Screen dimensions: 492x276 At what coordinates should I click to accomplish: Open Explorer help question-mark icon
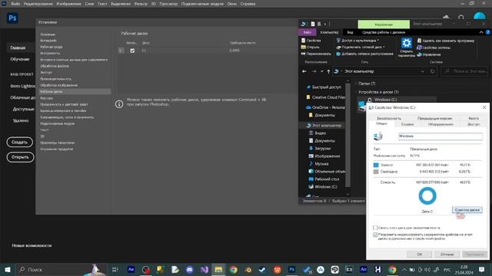tap(488, 32)
